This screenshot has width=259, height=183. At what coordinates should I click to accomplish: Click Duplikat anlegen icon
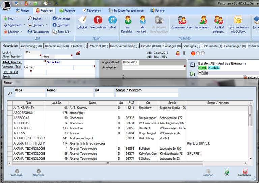(219, 21)
